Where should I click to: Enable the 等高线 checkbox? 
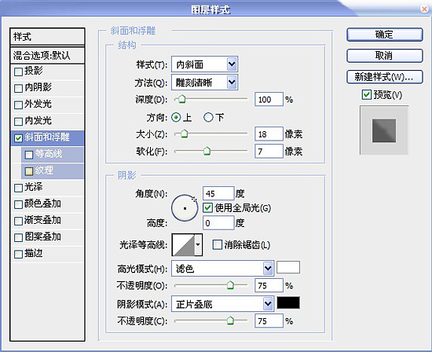point(29,155)
